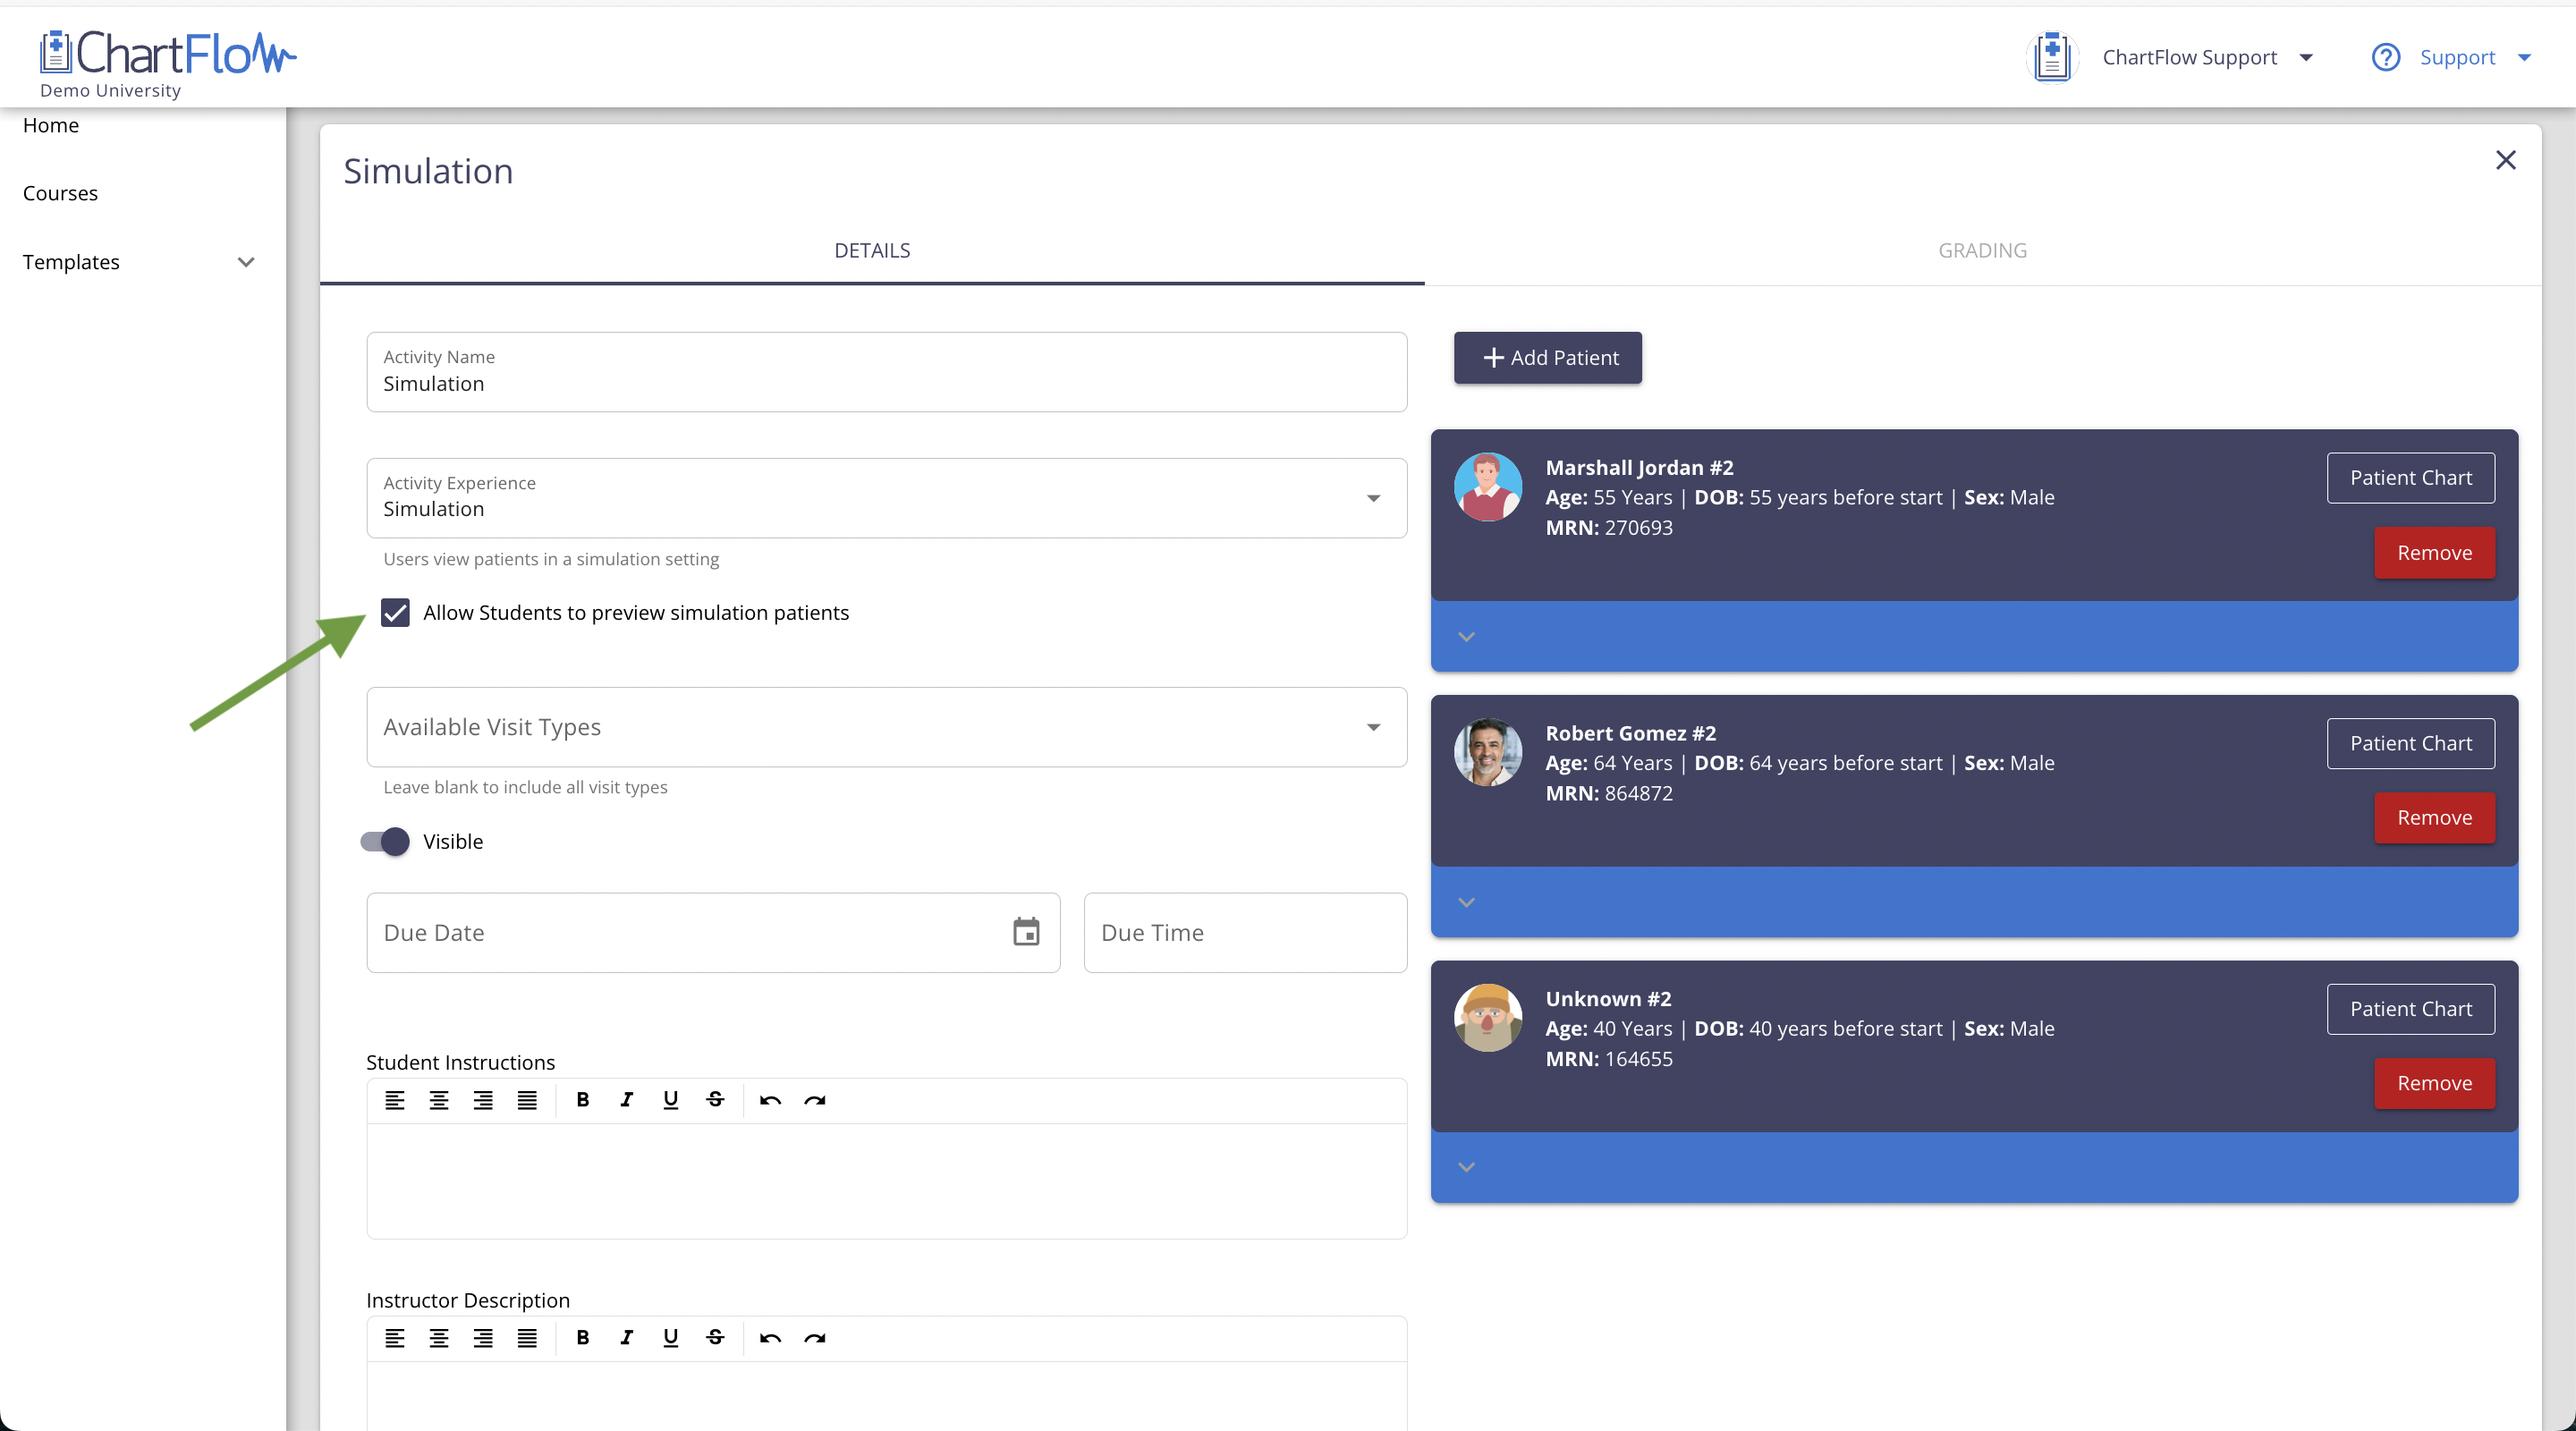This screenshot has width=2576, height=1431.
Task: Uncheck Allow Students to preview simulation patients
Action: (396, 613)
